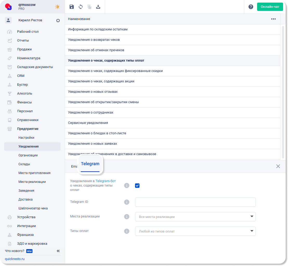
Task: Click the refresh arrows icon in toolbar
Action: [81, 7]
